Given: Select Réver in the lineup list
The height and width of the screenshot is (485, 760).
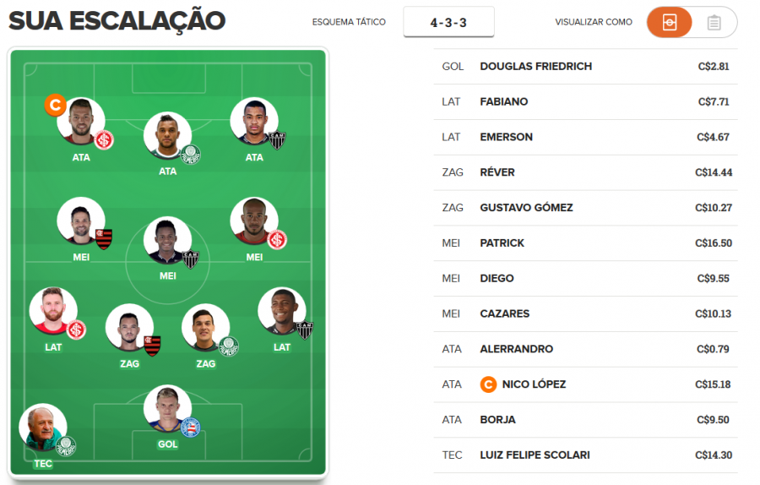Looking at the screenshot, I should tap(497, 172).
